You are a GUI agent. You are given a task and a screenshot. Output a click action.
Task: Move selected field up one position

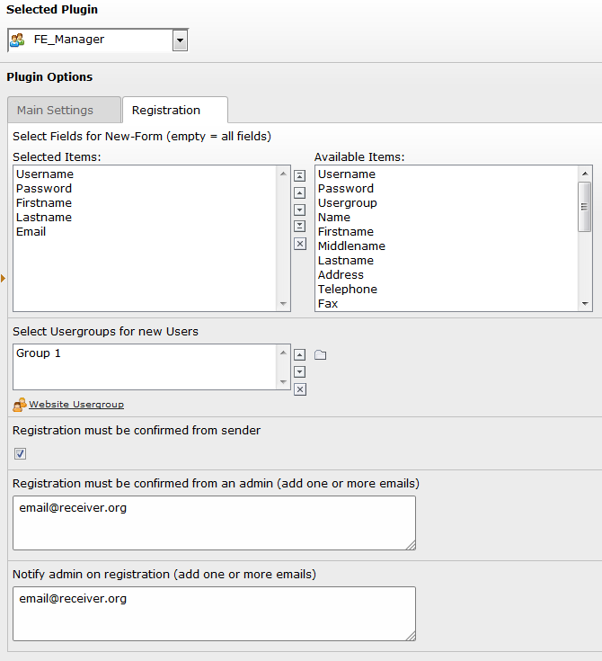coord(300,192)
